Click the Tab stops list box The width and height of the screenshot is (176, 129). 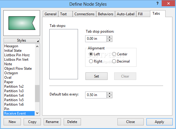tap(64, 54)
